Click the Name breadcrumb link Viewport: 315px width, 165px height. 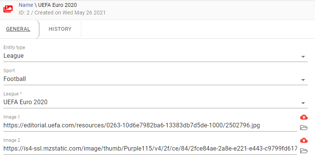[26, 5]
